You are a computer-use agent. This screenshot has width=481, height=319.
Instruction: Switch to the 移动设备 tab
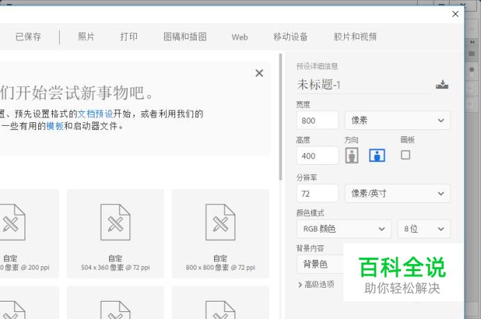tap(291, 37)
